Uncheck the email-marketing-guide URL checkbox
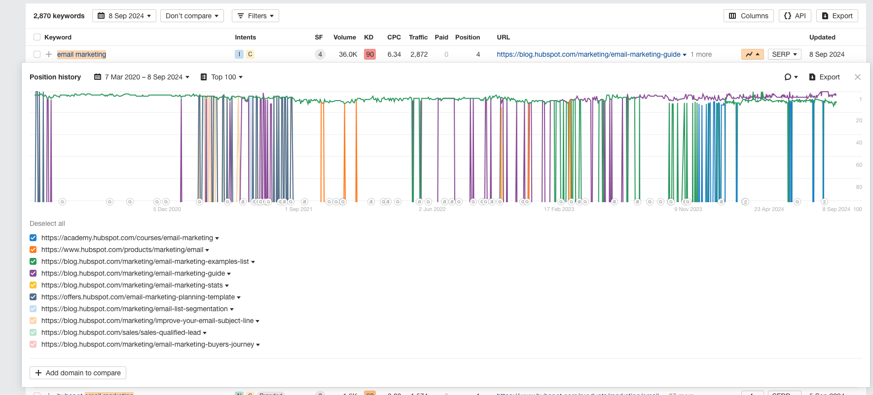The image size is (873, 395). [33, 273]
